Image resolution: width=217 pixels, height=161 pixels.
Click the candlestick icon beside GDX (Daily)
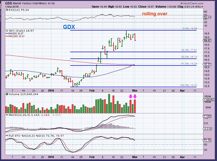[7, 31]
